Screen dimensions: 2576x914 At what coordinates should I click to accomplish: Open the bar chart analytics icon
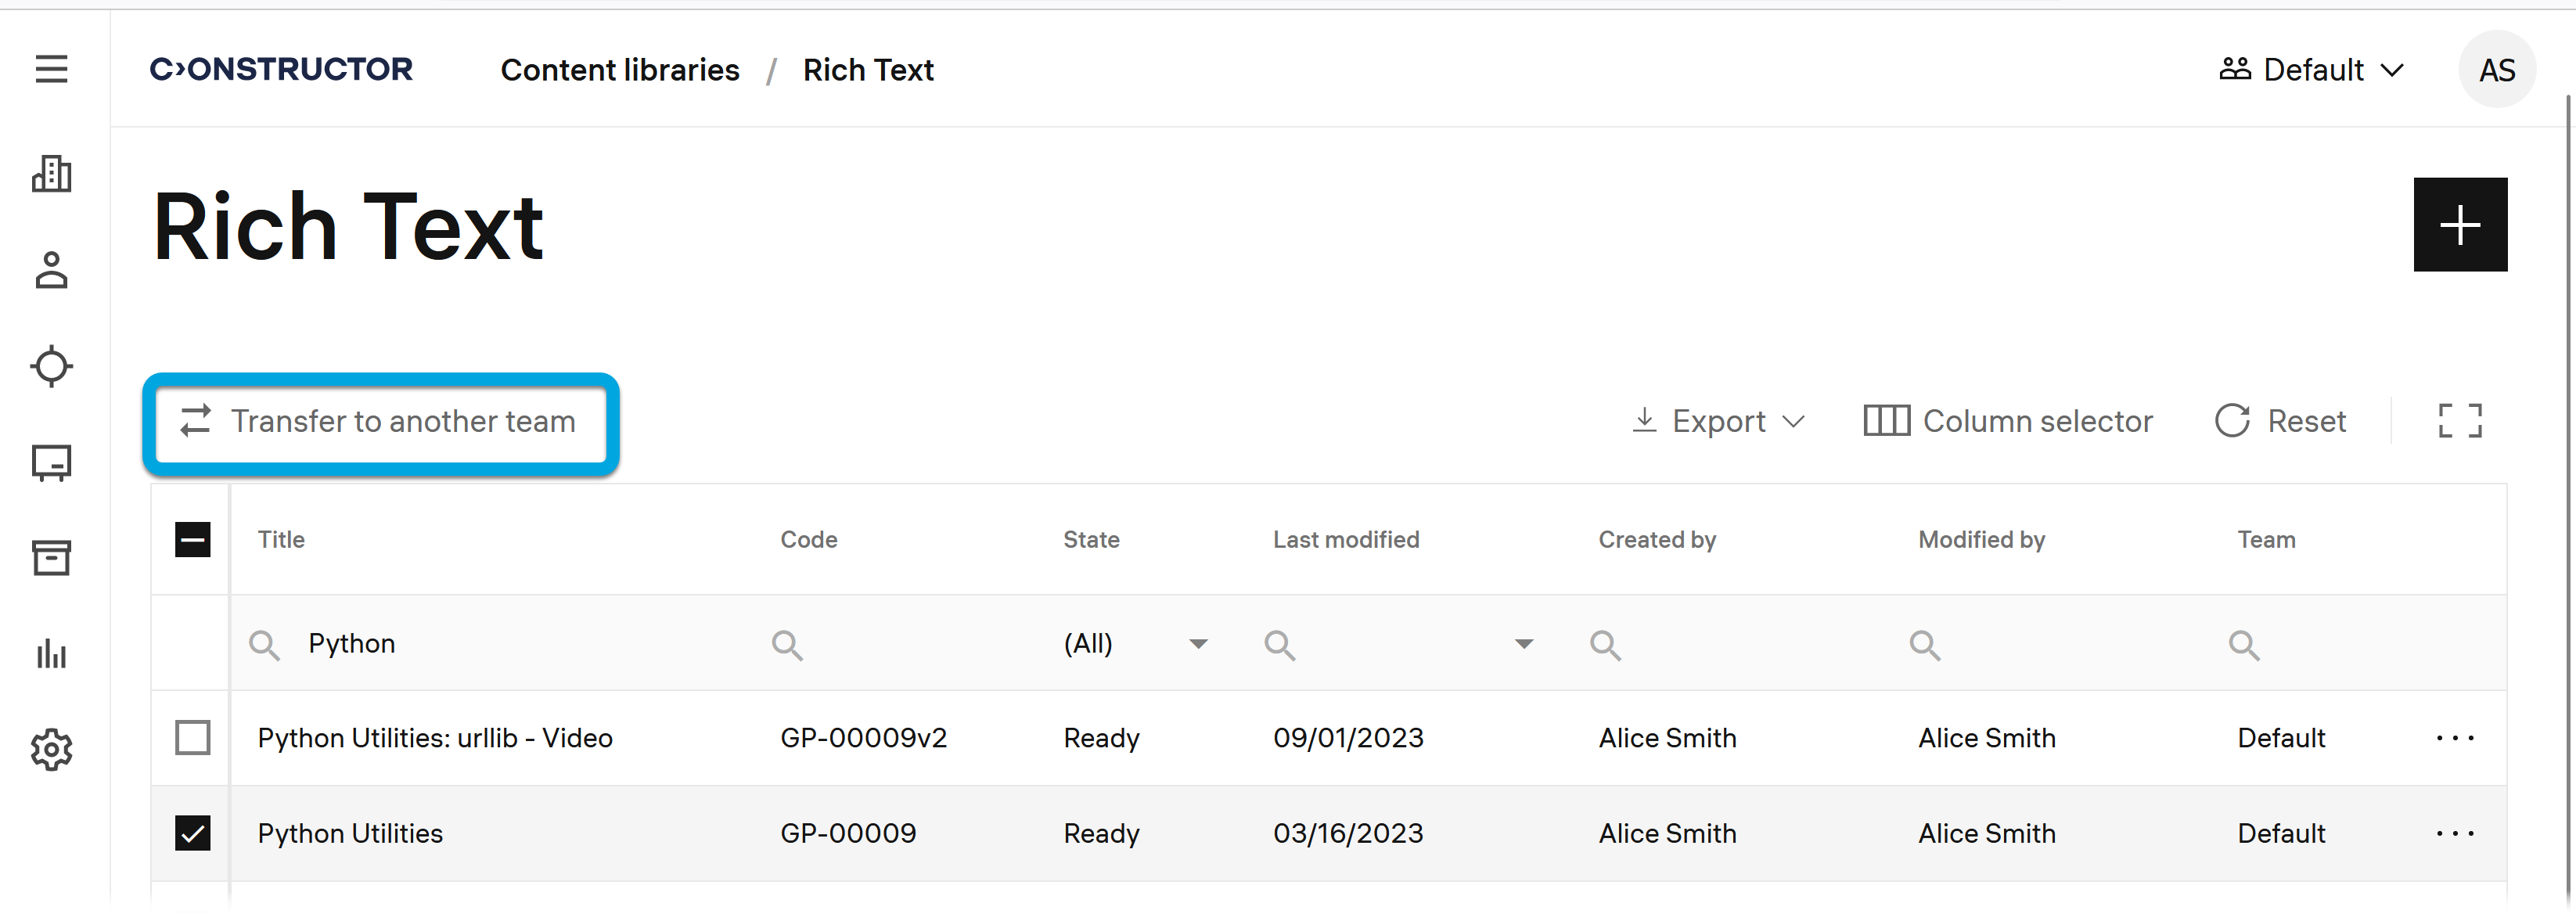pyautogui.click(x=51, y=654)
